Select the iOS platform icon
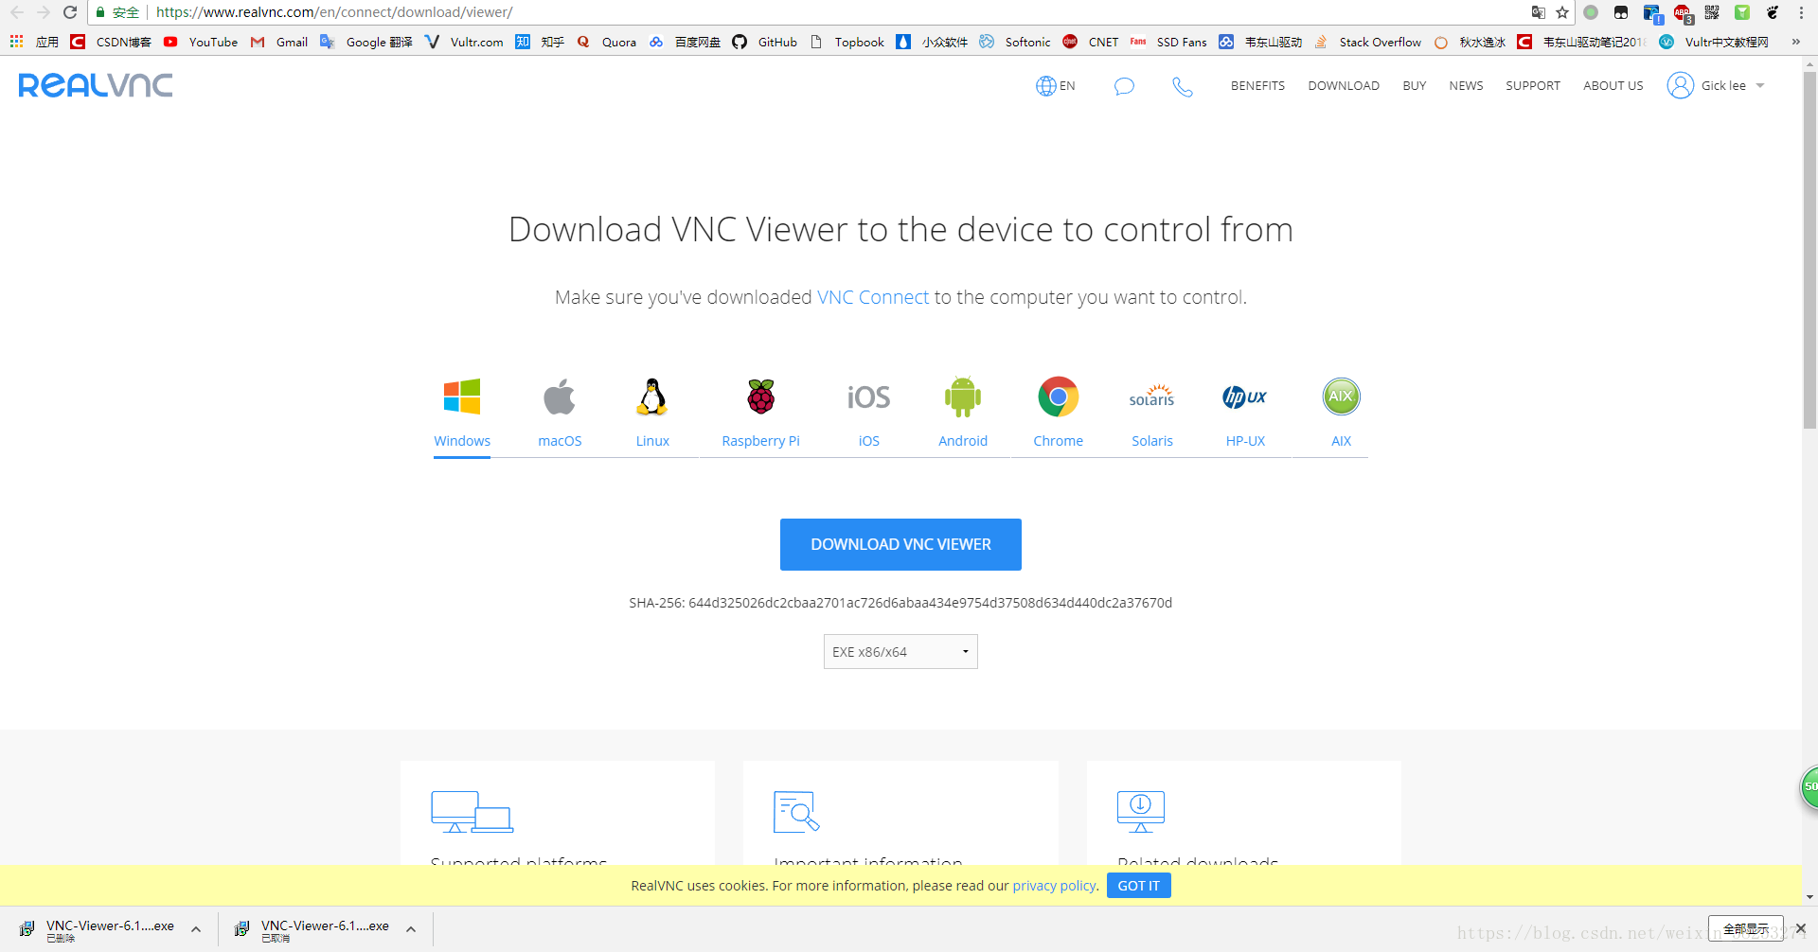 868,397
